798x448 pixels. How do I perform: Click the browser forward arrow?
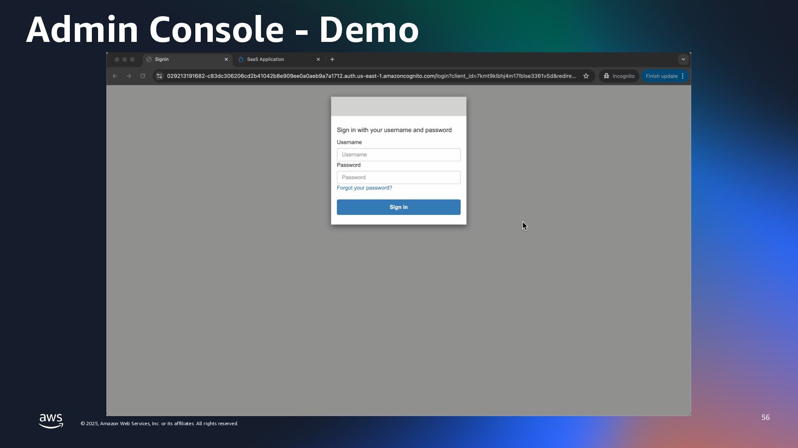pyautogui.click(x=129, y=76)
